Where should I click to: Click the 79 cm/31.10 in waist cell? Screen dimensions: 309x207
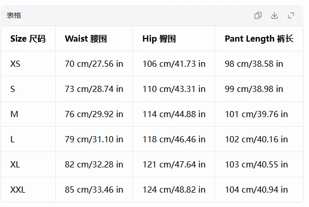[x=94, y=139]
